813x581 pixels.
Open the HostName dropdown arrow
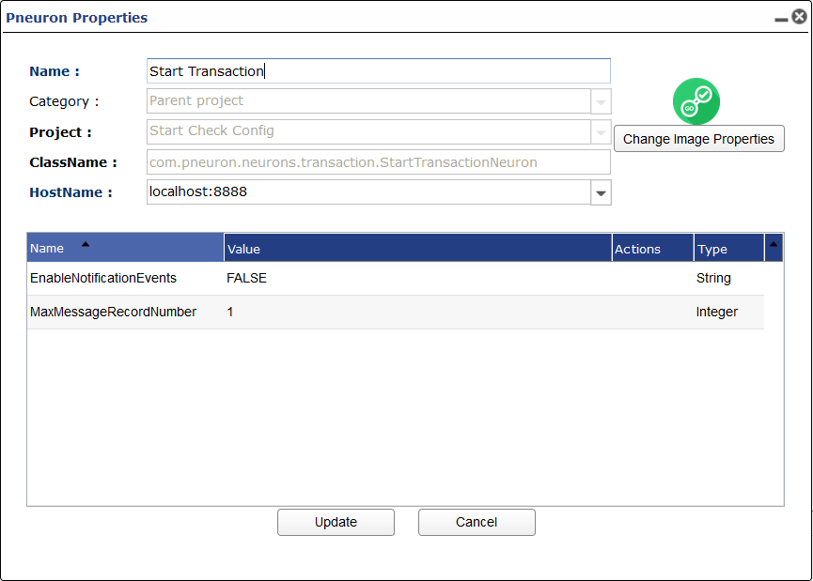point(601,192)
